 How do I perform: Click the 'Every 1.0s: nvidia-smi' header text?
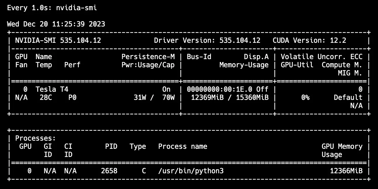coord(52,8)
